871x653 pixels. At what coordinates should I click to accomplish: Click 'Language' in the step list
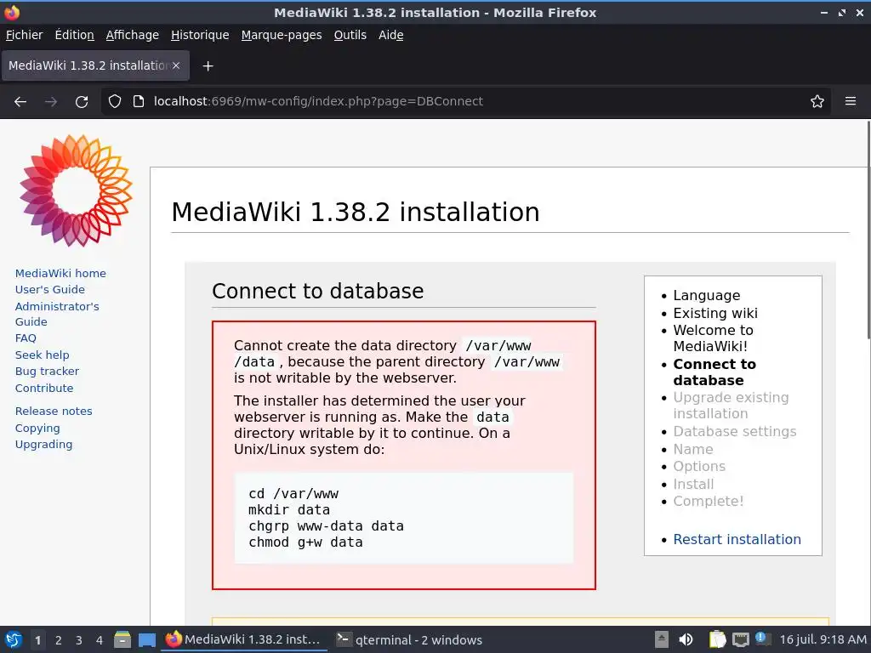[707, 295]
